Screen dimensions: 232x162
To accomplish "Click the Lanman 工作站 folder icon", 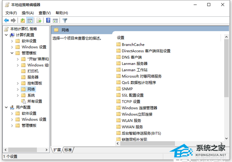I will (x=118, y=70).
